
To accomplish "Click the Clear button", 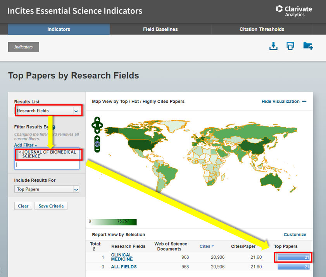I will [x=23, y=206].
